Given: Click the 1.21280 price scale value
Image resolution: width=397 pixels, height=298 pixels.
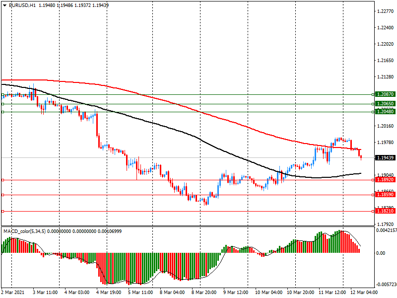Looking at the screenshot, I should point(386,77).
